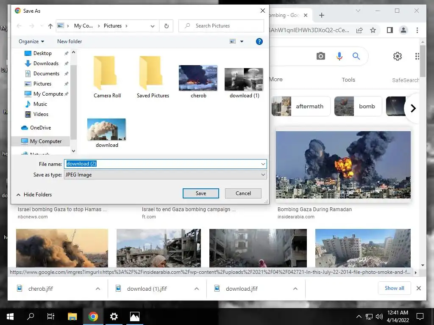Viewport: 434px width, 325px height.
Task: Change view layout icon in Save As
Action: click(233, 41)
